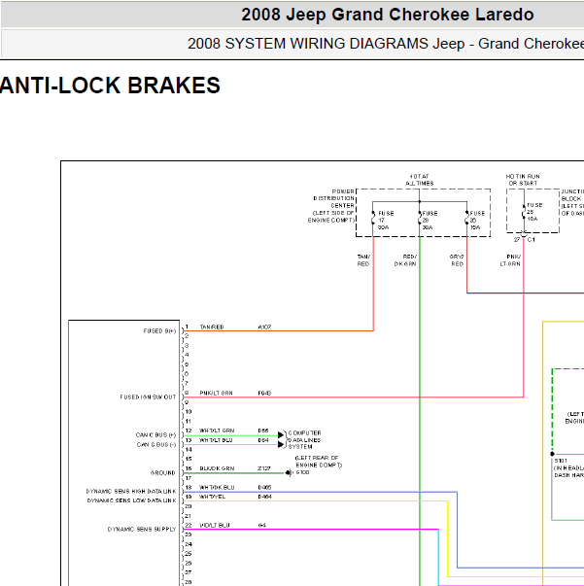The image size is (584, 586).
Task: Click the 'VIO/LT BLU' wire label
Action: tap(215, 525)
